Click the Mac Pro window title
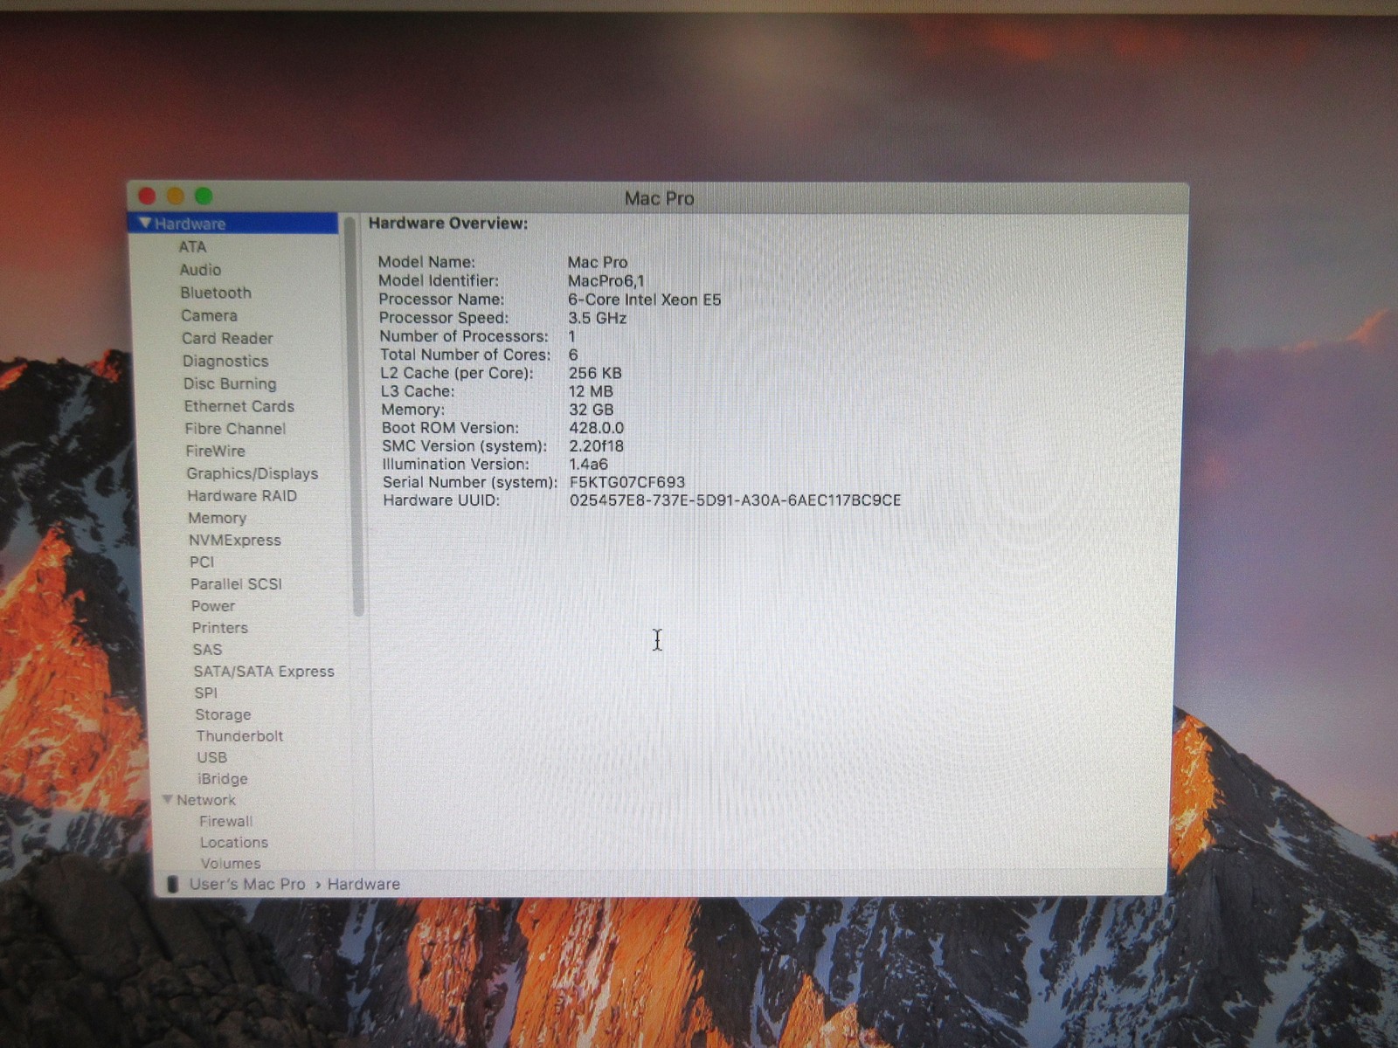 point(659,198)
